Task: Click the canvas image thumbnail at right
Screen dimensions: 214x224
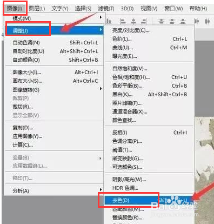Action: point(204,170)
